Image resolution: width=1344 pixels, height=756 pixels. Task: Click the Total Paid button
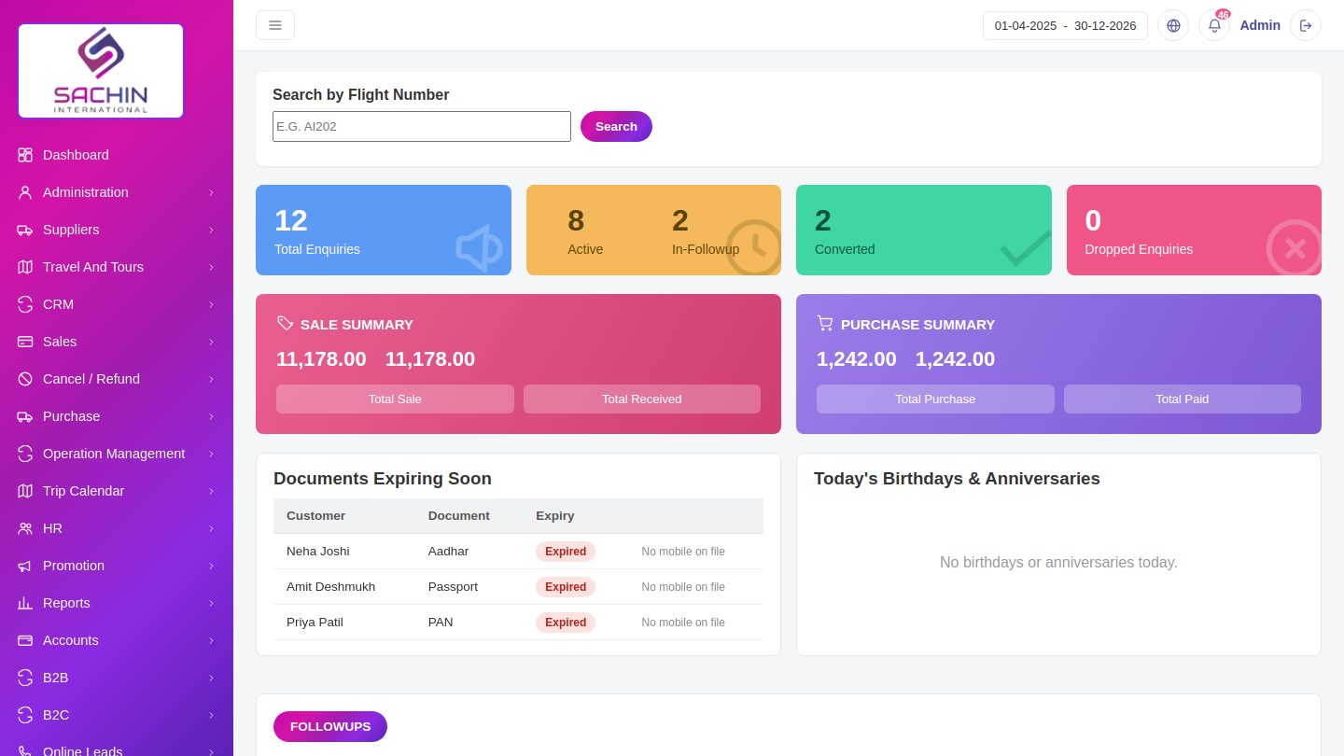pos(1183,399)
